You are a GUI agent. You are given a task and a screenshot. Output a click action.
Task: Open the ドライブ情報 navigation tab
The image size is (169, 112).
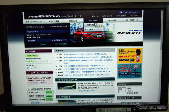coord(54,21)
